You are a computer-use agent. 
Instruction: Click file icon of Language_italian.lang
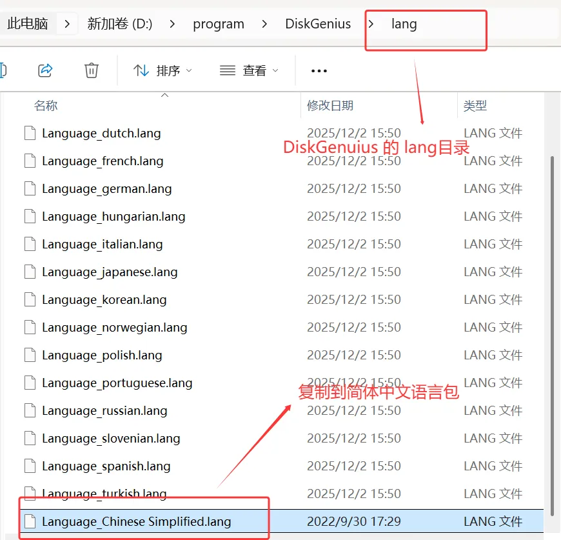[x=30, y=244]
